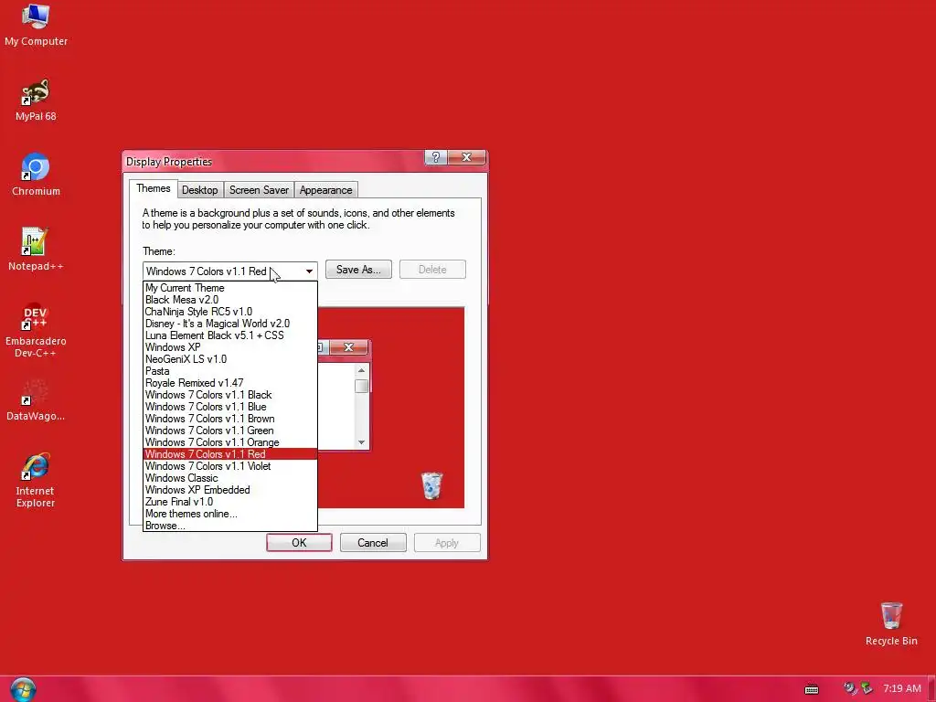Select the Internet Explorer desktop shortcut
936x702 pixels.
(x=36, y=481)
